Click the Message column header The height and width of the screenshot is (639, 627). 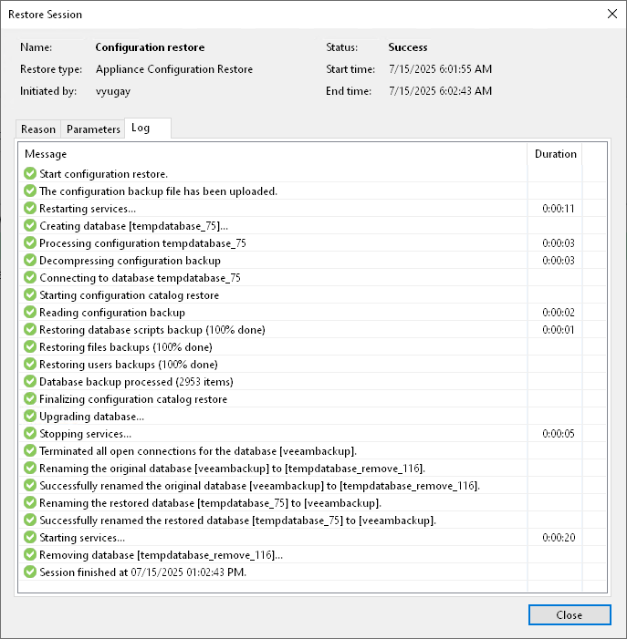click(x=273, y=154)
